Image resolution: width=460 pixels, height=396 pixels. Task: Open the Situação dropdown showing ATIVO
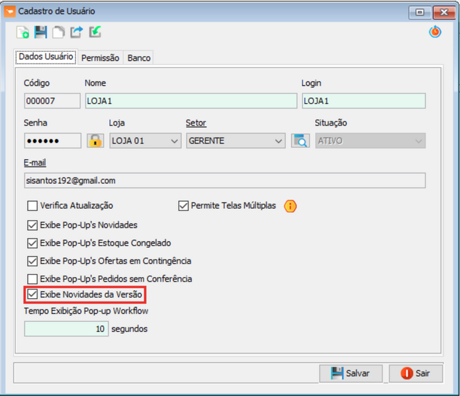[370, 141]
